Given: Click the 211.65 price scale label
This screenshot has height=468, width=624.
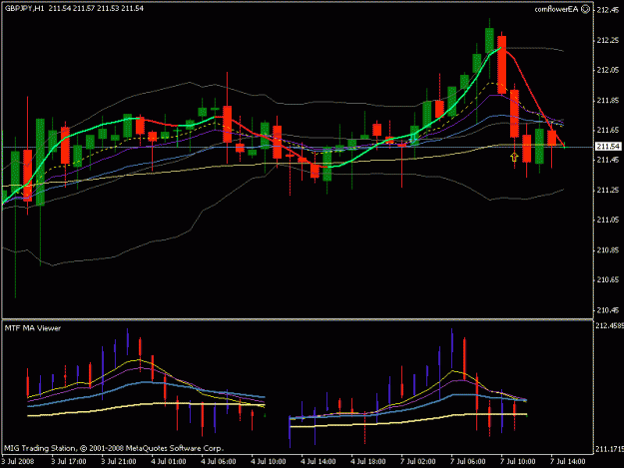Looking at the screenshot, I should [608, 130].
